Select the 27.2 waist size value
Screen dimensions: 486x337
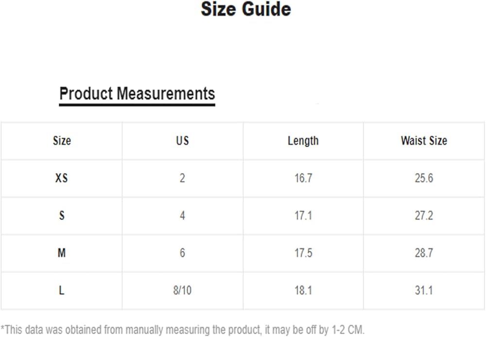point(424,216)
